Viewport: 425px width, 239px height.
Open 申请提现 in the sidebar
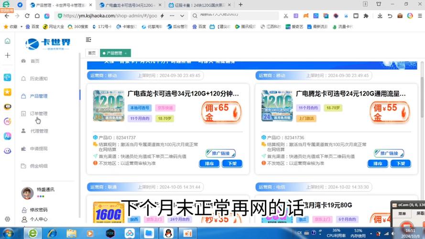tap(39, 149)
